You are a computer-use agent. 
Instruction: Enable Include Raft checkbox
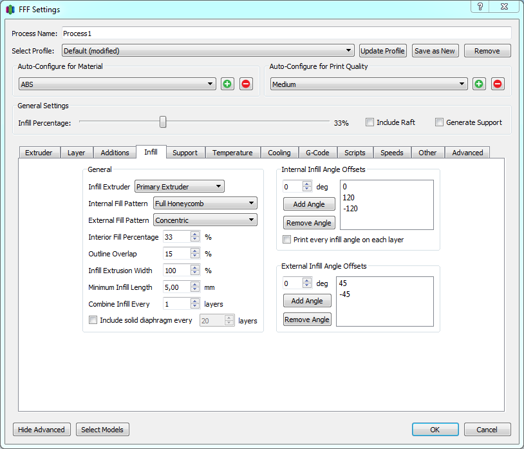click(370, 122)
